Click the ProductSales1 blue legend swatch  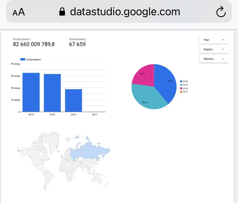click(x=23, y=59)
